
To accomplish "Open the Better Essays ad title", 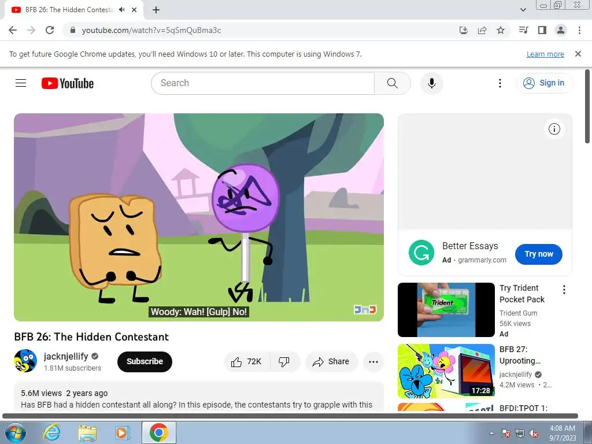I will click(x=470, y=246).
